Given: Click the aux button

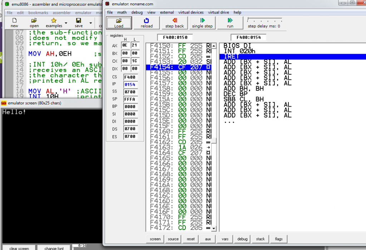Looking at the screenshot, I should click(208, 239).
